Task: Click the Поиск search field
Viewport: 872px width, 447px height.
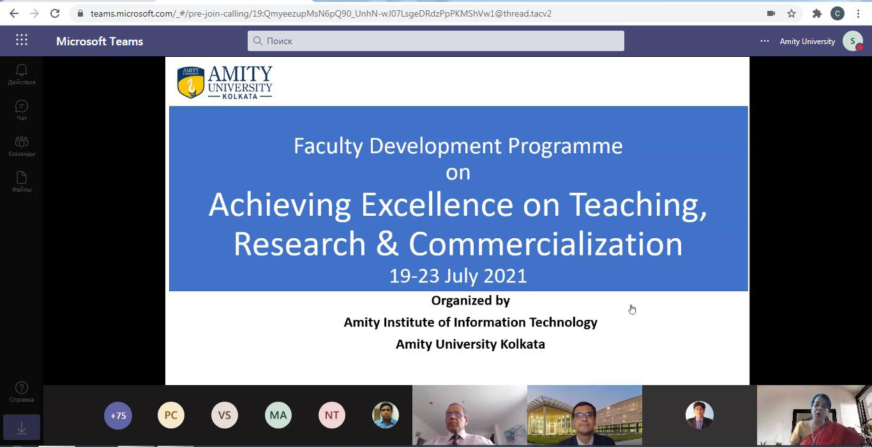Action: coord(436,41)
